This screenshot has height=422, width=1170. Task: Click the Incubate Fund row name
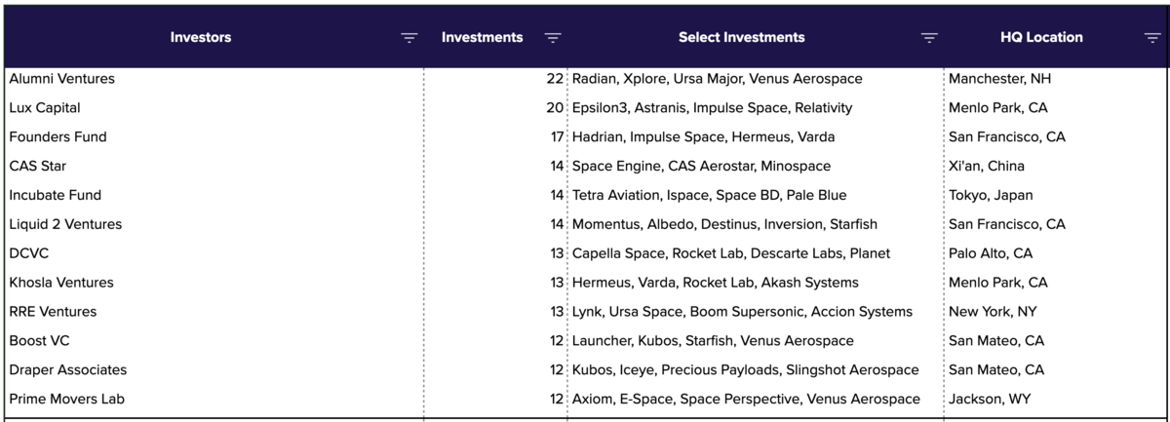click(x=56, y=195)
